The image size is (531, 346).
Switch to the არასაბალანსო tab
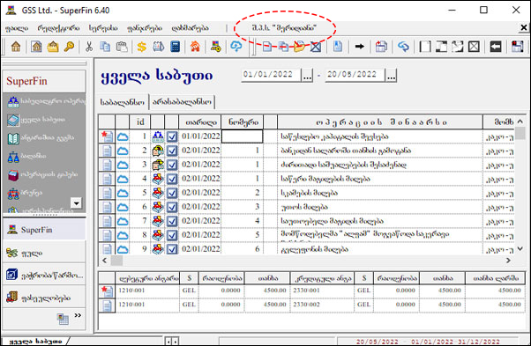pyautogui.click(x=182, y=102)
